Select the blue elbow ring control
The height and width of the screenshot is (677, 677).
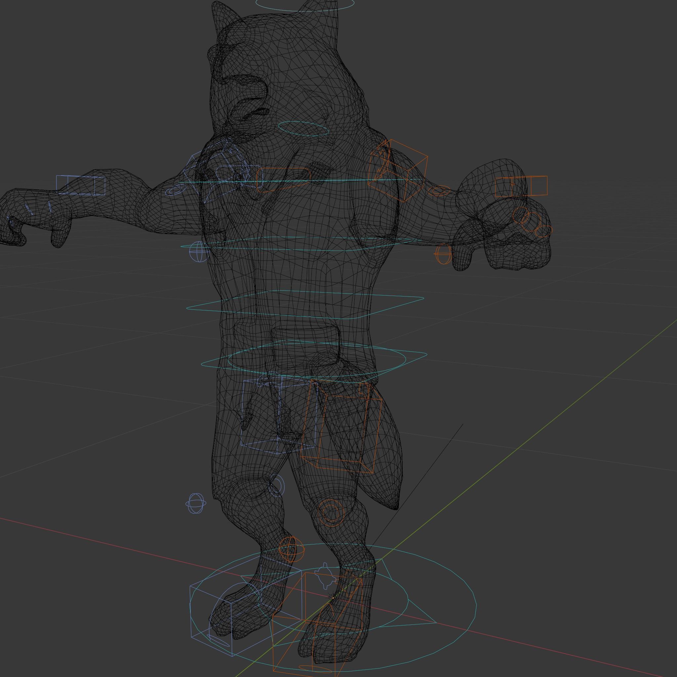(176, 190)
